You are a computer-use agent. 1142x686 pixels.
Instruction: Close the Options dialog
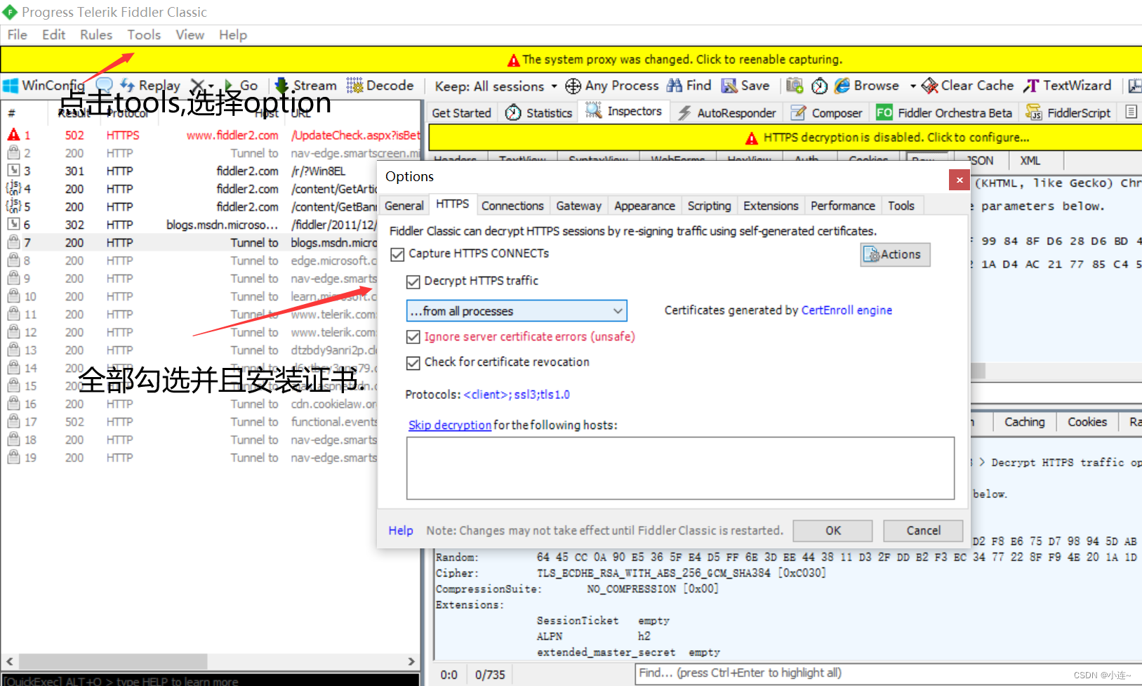coord(960,180)
